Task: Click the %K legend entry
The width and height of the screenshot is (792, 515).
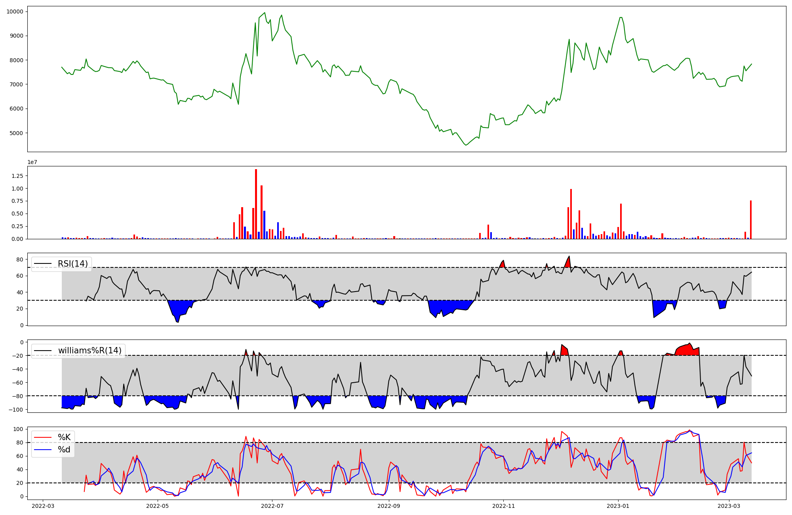Action: [x=64, y=437]
